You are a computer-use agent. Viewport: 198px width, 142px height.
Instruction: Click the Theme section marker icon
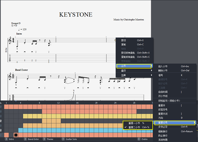45,139
